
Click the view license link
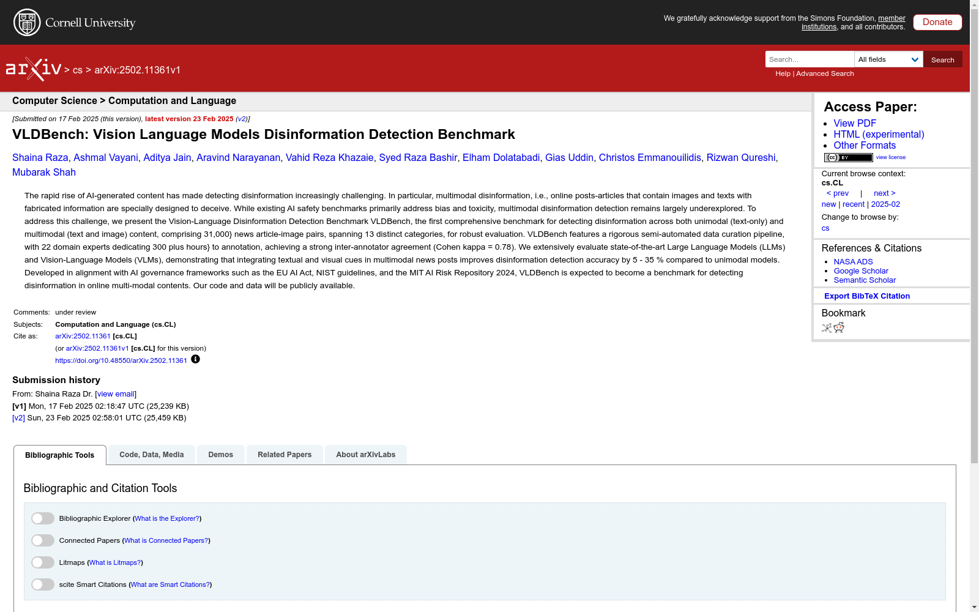pyautogui.click(x=891, y=157)
